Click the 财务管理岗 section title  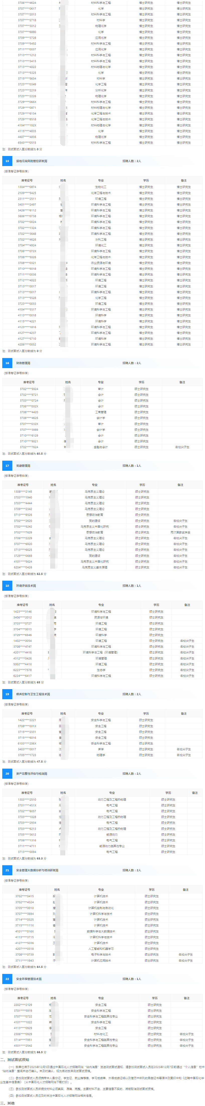coord(23,363)
